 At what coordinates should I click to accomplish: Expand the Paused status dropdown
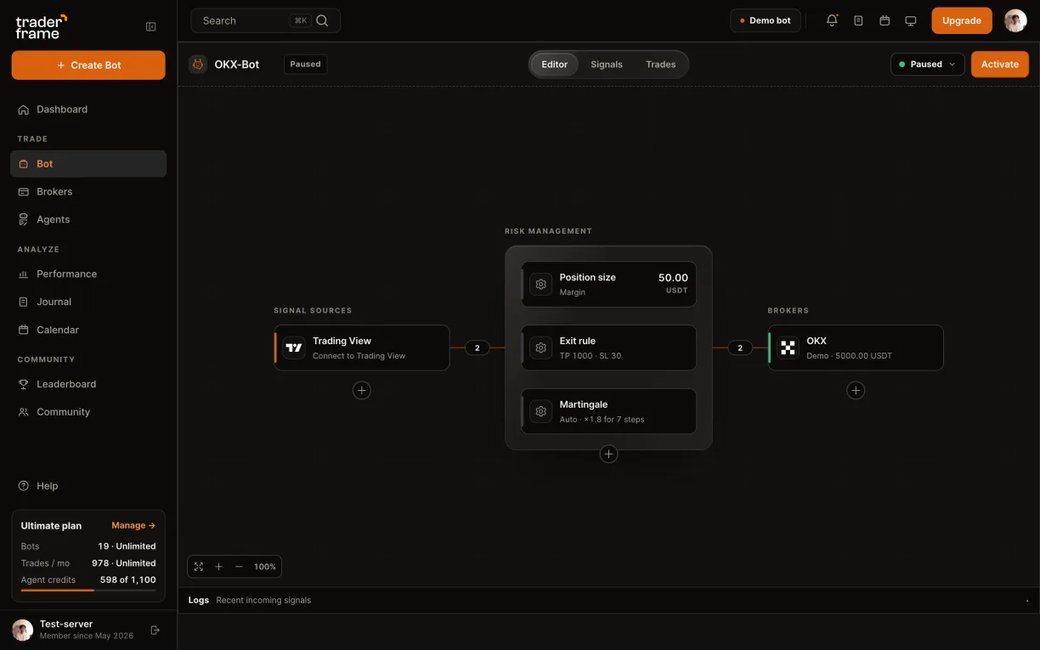[928, 65]
